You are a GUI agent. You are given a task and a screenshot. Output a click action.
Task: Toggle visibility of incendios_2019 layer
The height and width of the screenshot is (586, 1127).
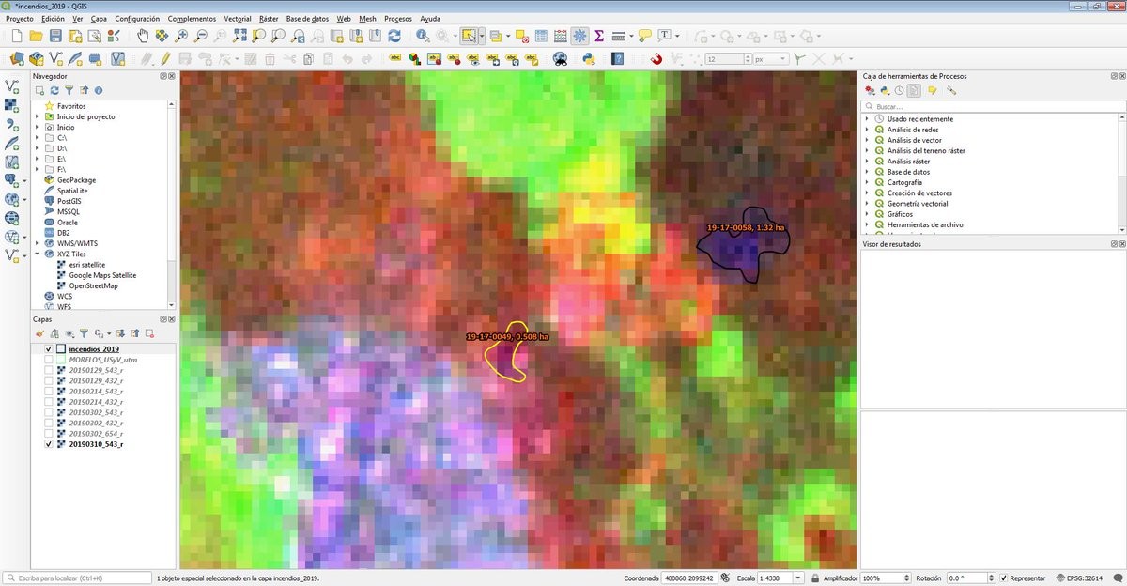(49, 349)
